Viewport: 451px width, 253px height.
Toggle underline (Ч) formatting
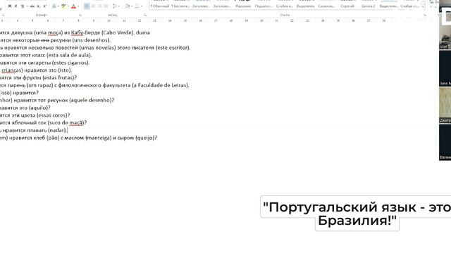[23, 6]
